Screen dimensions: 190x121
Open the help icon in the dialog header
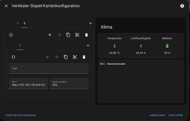(x=182, y=6)
